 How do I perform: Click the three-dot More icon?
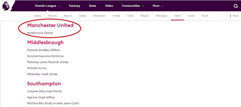click(231, 16)
